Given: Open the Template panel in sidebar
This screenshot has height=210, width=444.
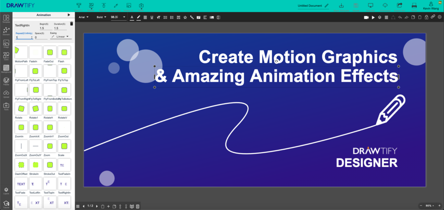Looking at the screenshot, I should 6,19.
